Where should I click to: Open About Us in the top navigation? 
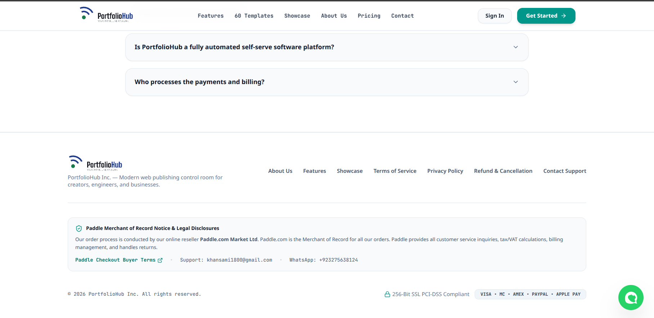tap(334, 16)
